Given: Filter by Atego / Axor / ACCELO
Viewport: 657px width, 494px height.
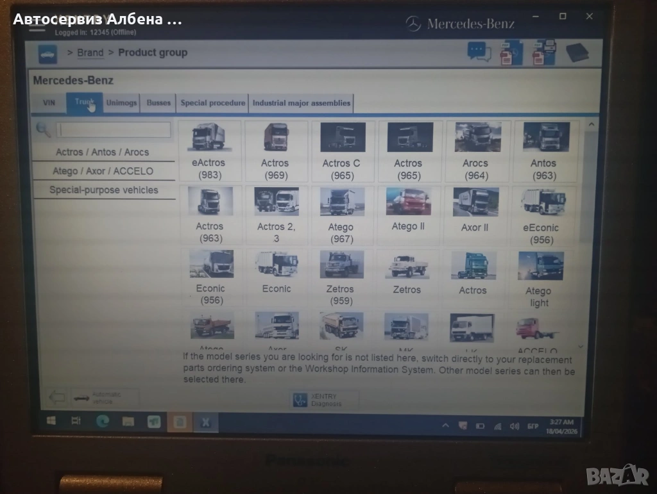Looking at the screenshot, I should click(103, 171).
